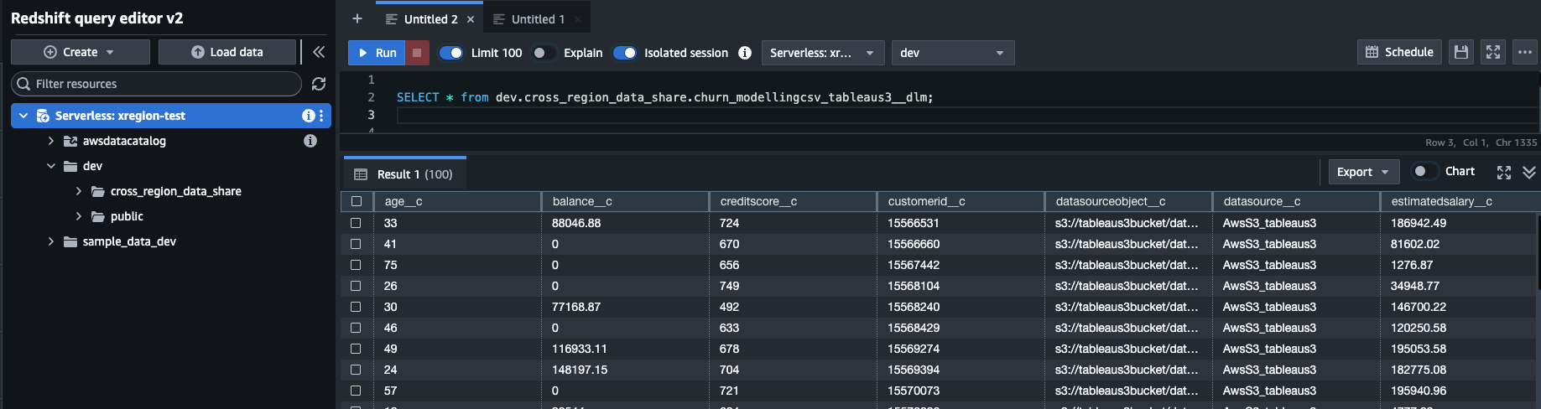Click the Schedule button

point(1400,52)
